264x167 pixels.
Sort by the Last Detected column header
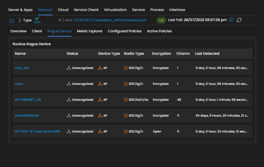(x=207, y=54)
